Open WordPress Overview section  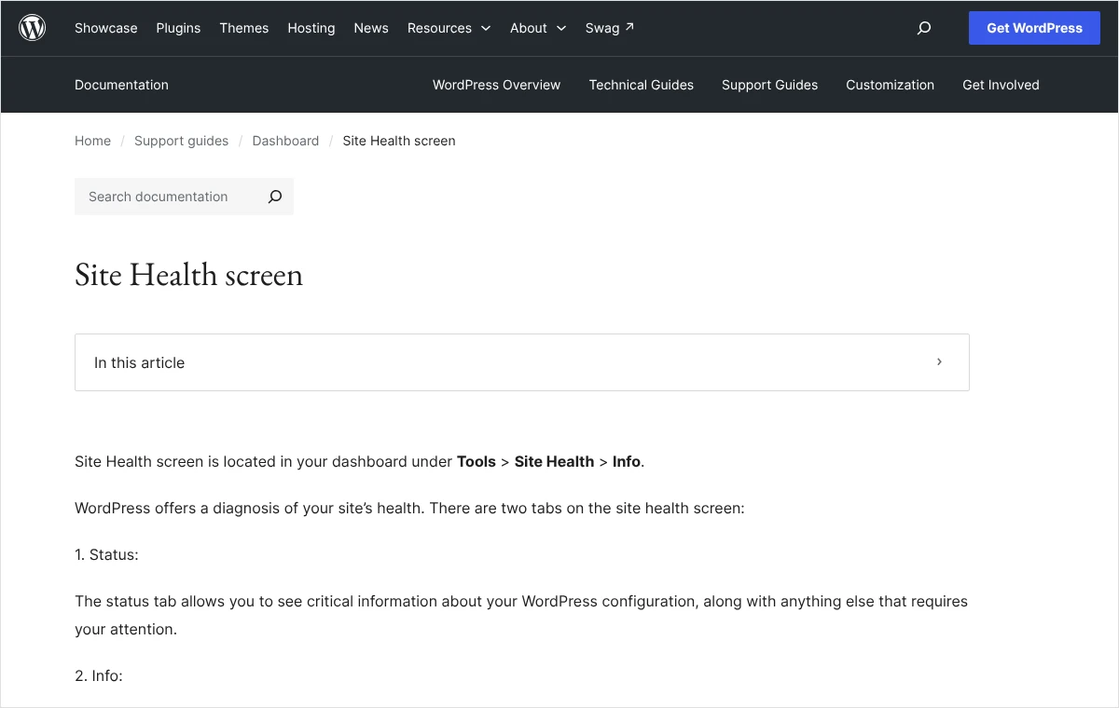click(x=497, y=85)
